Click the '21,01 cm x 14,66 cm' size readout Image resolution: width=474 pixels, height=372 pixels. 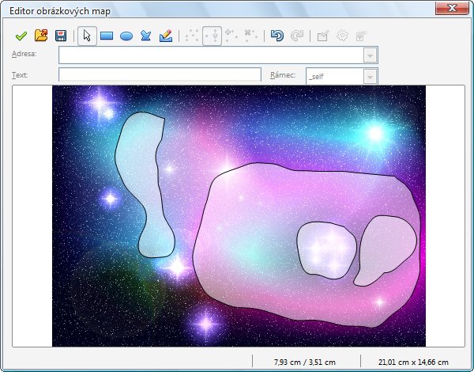click(x=413, y=362)
